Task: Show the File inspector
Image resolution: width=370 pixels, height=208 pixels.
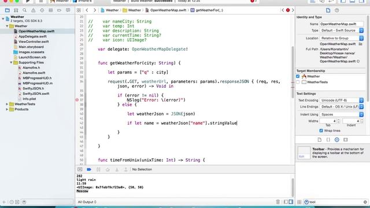Action: [x=328, y=10]
